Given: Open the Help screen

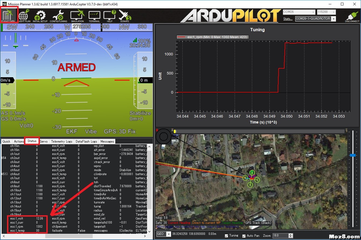Looking at the screenshot, I should point(110,16).
